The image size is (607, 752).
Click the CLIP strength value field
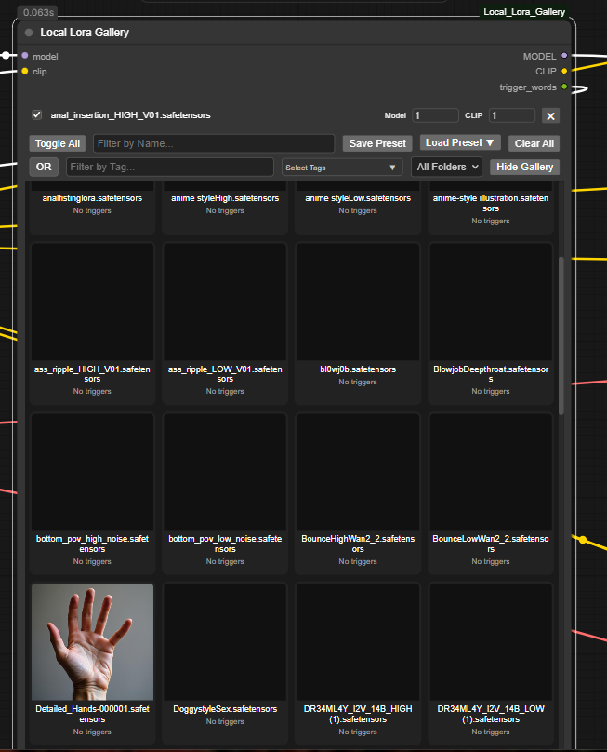coord(511,115)
